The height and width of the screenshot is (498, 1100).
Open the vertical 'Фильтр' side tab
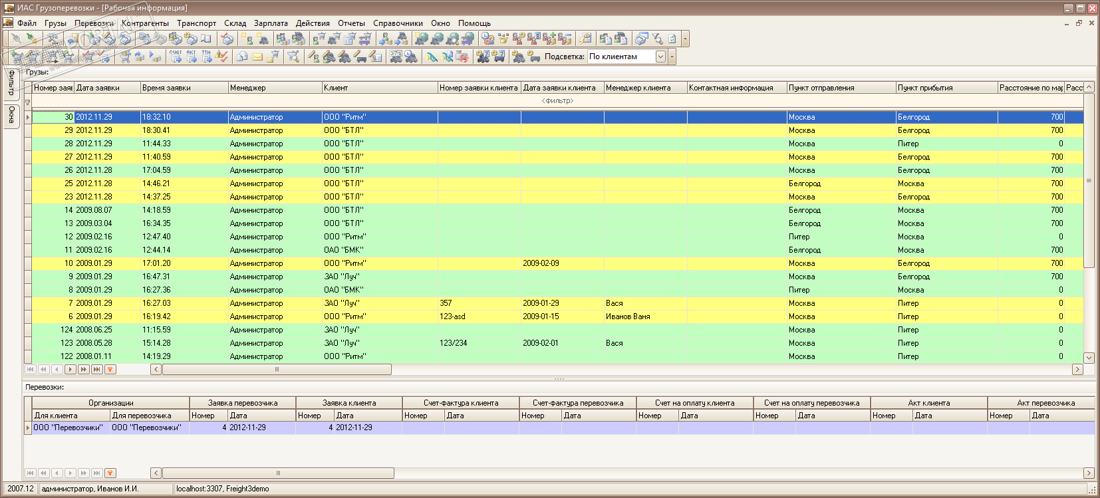click(x=11, y=82)
